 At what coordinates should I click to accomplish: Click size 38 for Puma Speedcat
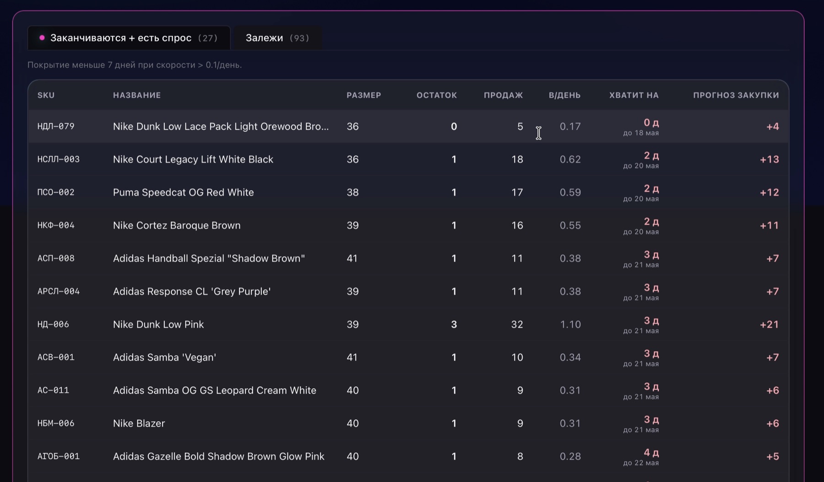(352, 192)
